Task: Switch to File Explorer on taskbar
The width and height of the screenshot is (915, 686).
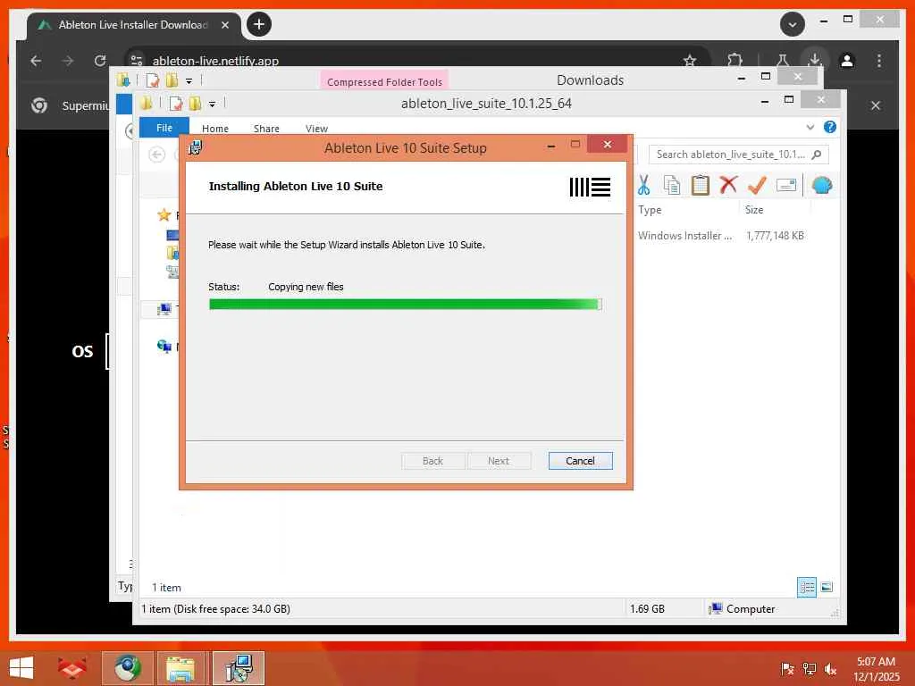Action: (x=180, y=668)
